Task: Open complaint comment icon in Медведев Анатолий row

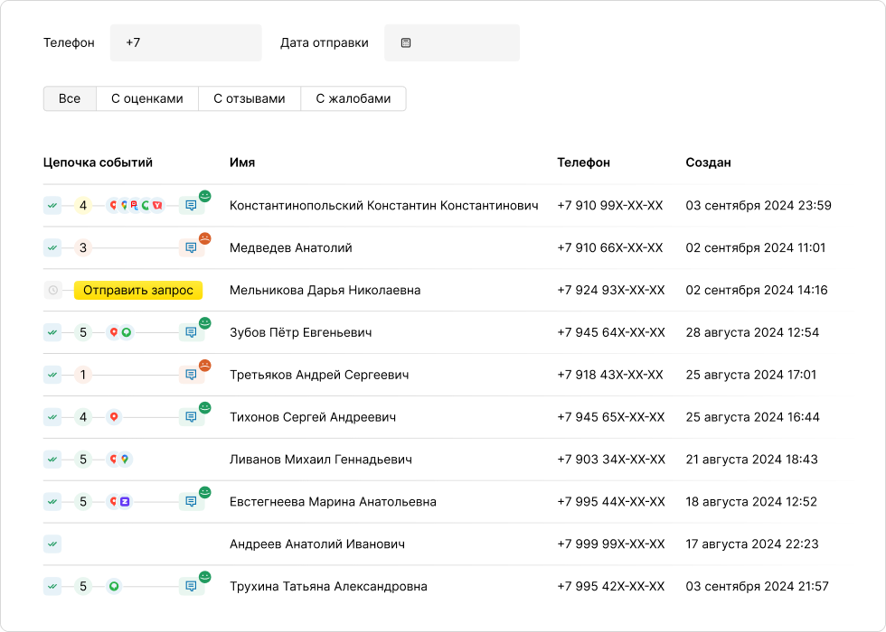Action: tap(191, 247)
